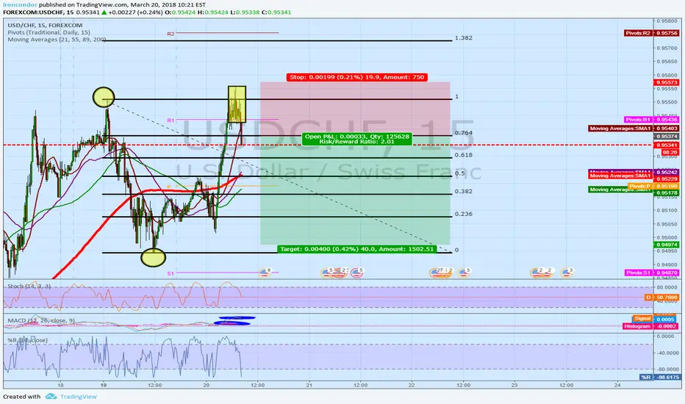The image size is (685, 404).
Task: Click the Fibonacci 0.764 level label
Action: click(x=464, y=133)
